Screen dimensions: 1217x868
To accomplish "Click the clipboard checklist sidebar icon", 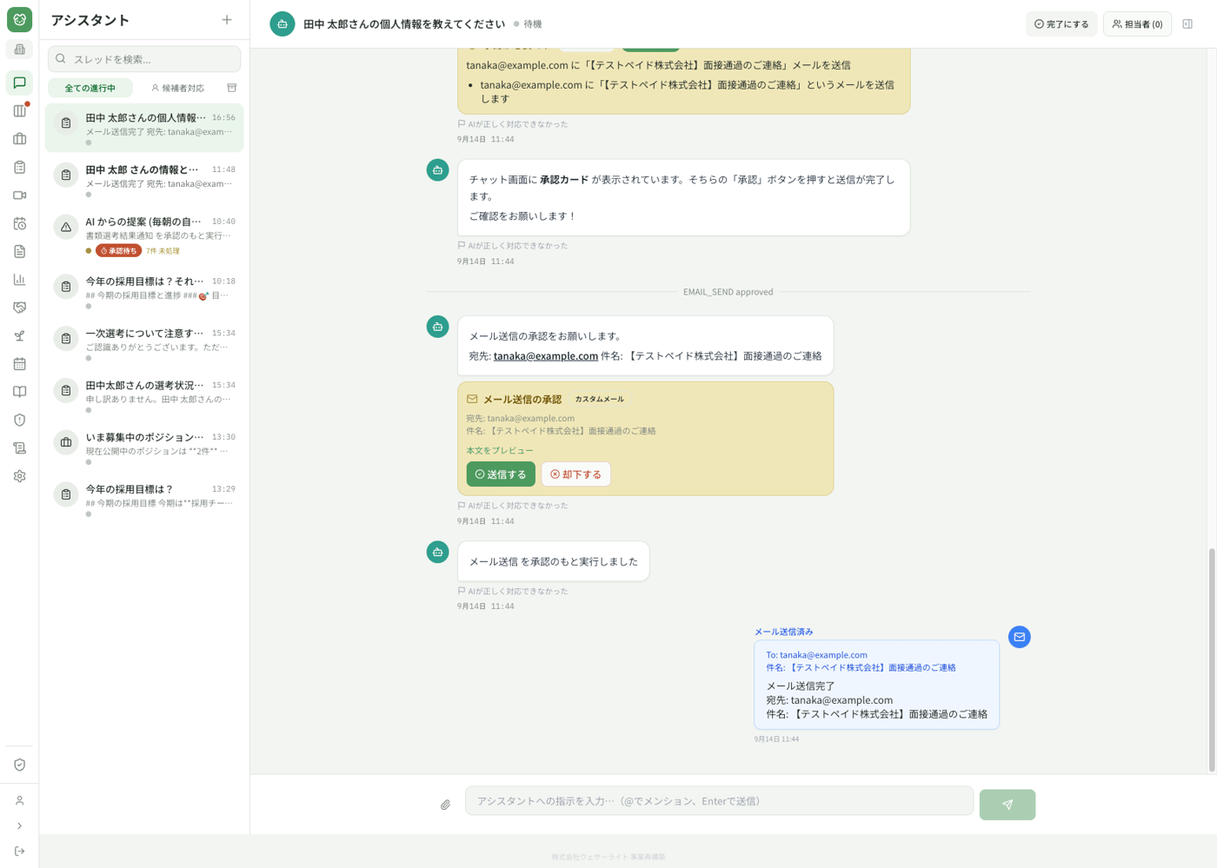I will pos(19,167).
